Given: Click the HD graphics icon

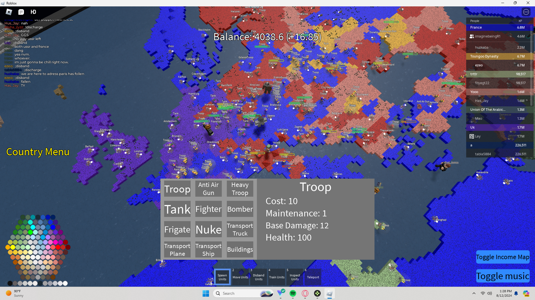Looking at the screenshot, I should [33, 12].
